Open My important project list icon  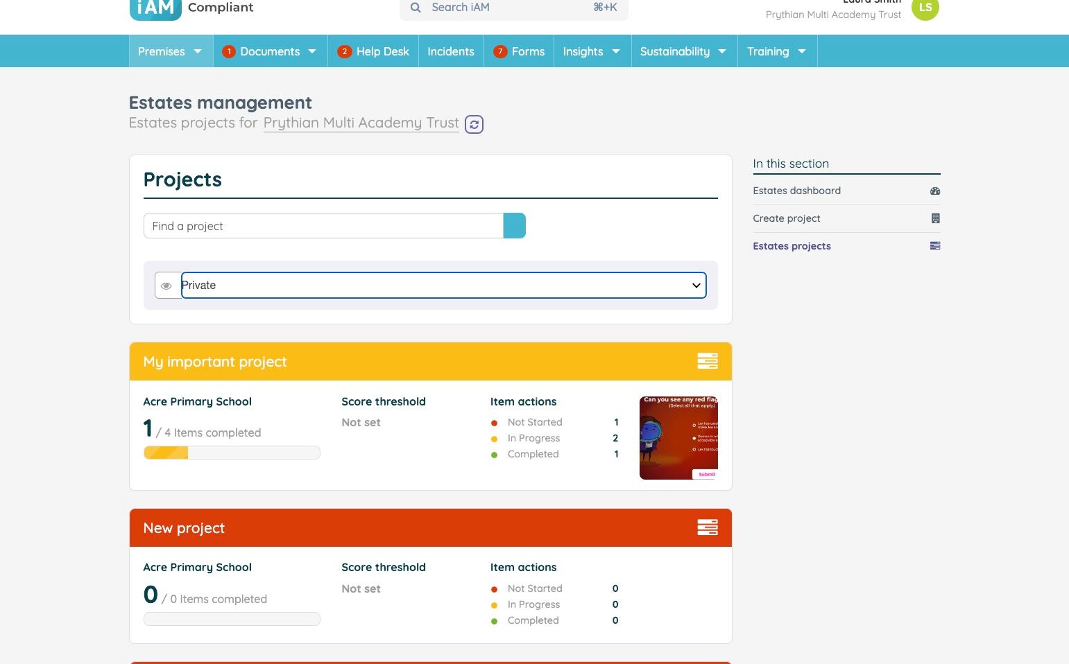click(x=708, y=361)
